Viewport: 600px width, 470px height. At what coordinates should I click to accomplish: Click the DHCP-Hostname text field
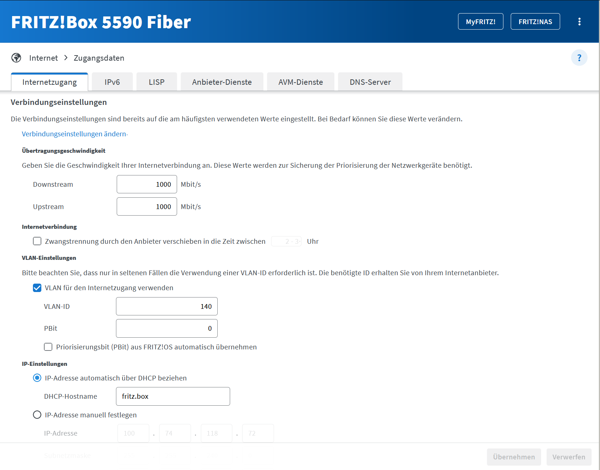pyautogui.click(x=173, y=396)
